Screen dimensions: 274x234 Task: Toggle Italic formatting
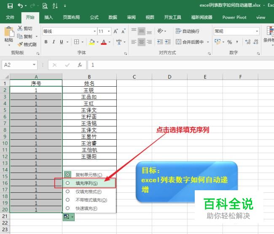(54, 42)
